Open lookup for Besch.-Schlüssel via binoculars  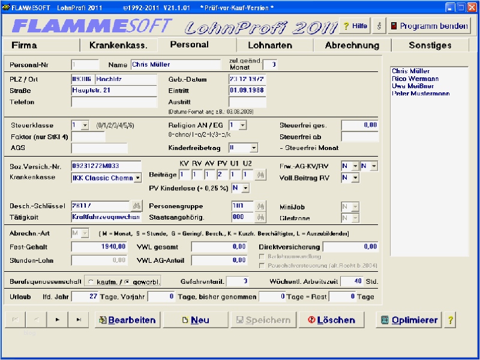[x=136, y=206]
